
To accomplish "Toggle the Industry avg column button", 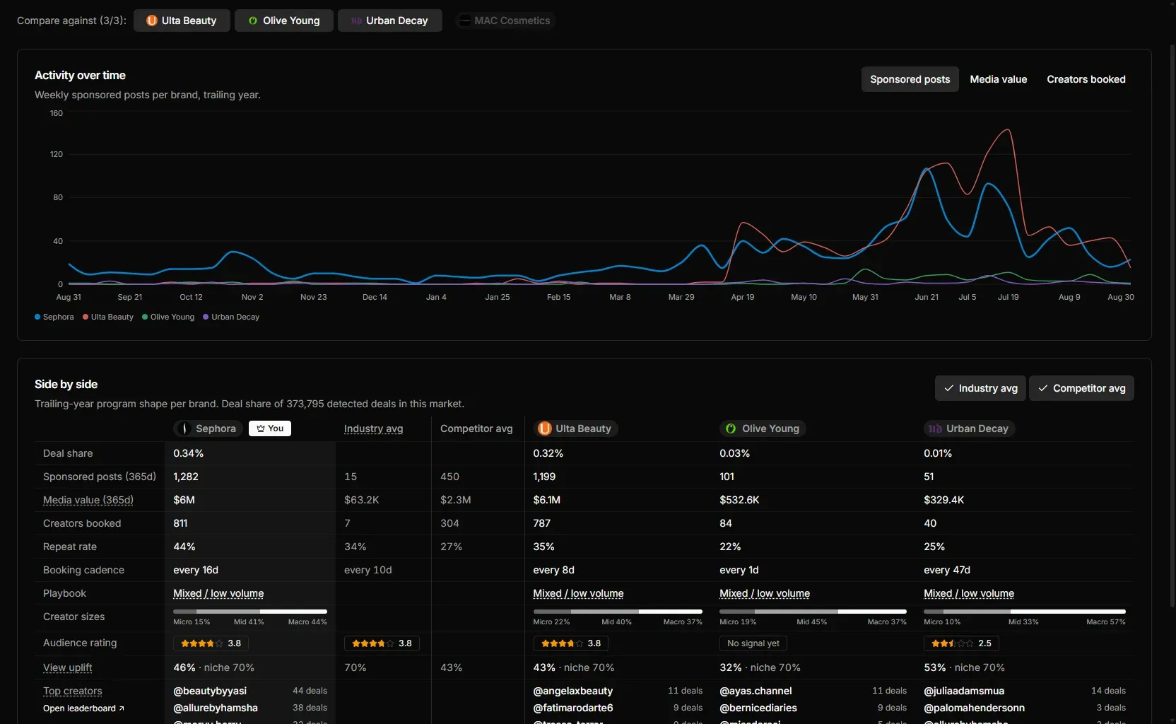I will pos(981,388).
